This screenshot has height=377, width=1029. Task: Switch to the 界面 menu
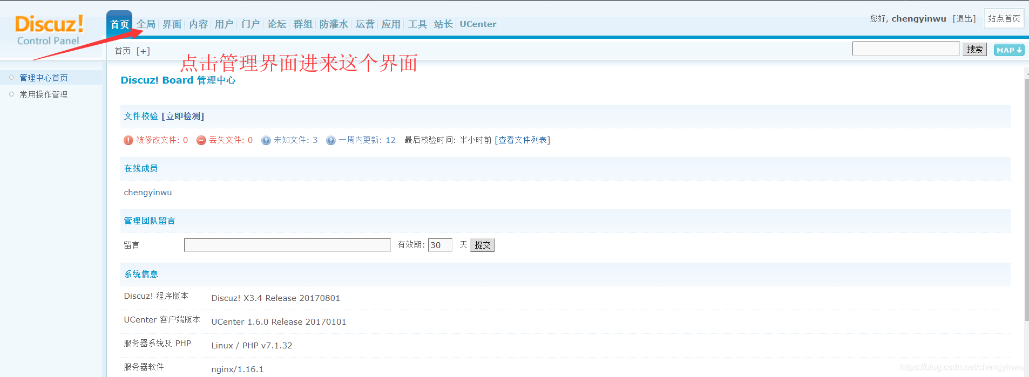[x=172, y=24]
